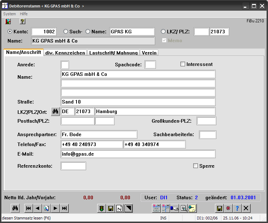
Task: Open the System menu
Action: [x=10, y=14]
